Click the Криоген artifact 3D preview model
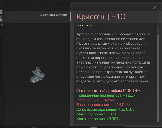Image resolution: width=162 pixels, height=128 pixels. (37, 75)
